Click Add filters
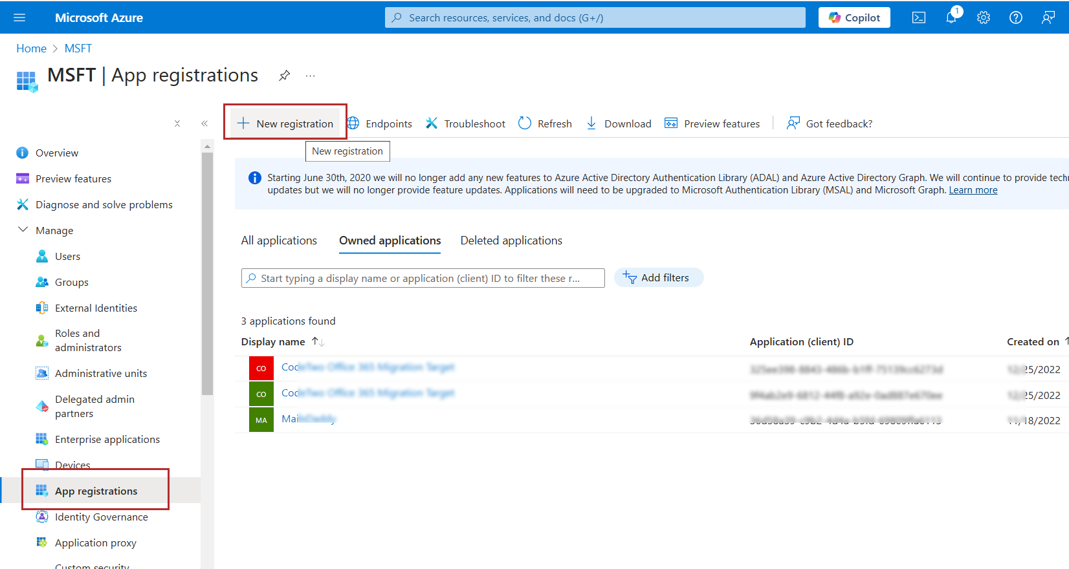This screenshot has height=569, width=1069. pos(658,277)
